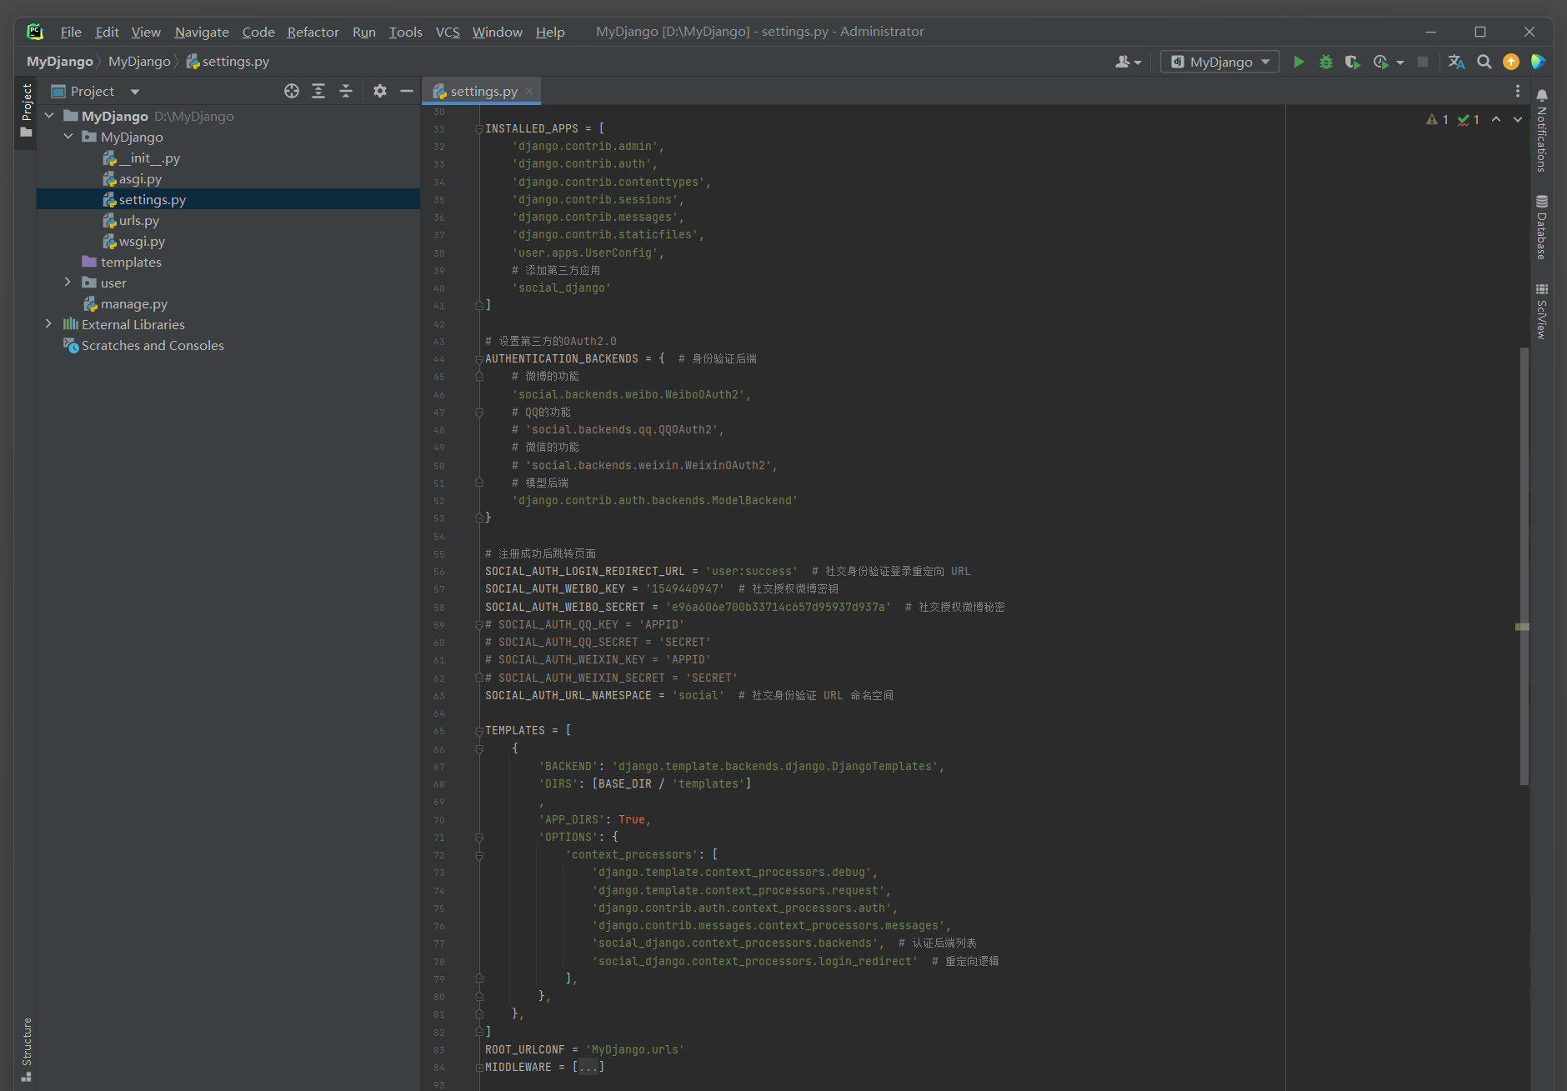Image resolution: width=1567 pixels, height=1091 pixels.
Task: Open the translation plugin icon
Action: [x=1456, y=62]
